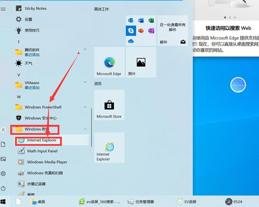
Task: Open Excel icon in tile group
Action: (x=151, y=20)
